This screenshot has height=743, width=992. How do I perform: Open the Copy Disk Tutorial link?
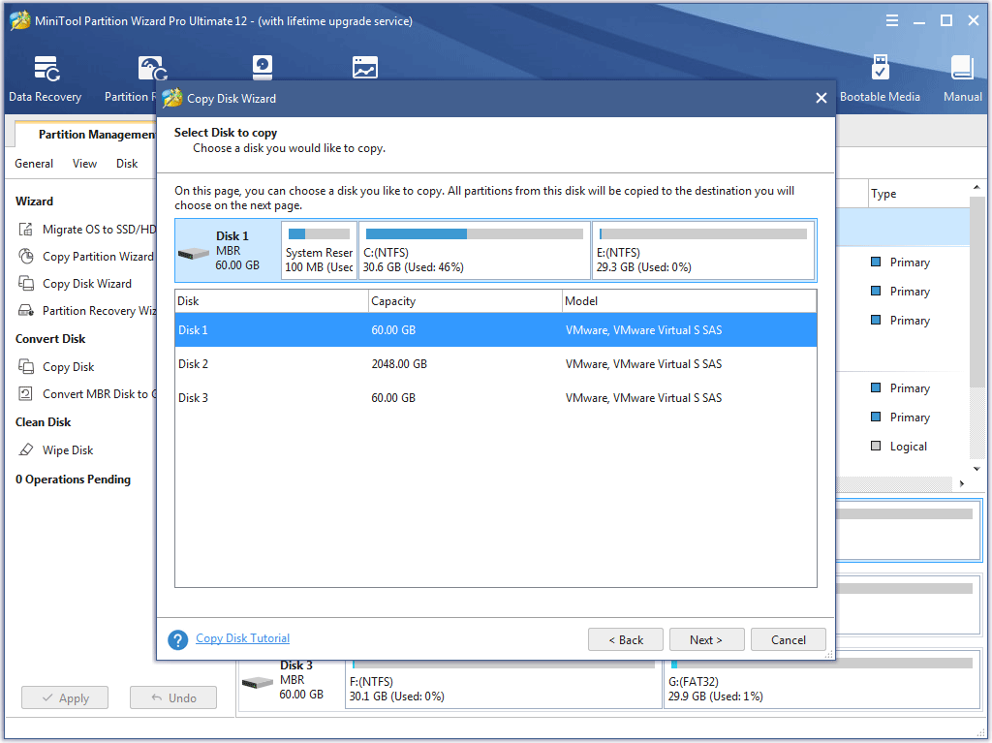[242, 638]
